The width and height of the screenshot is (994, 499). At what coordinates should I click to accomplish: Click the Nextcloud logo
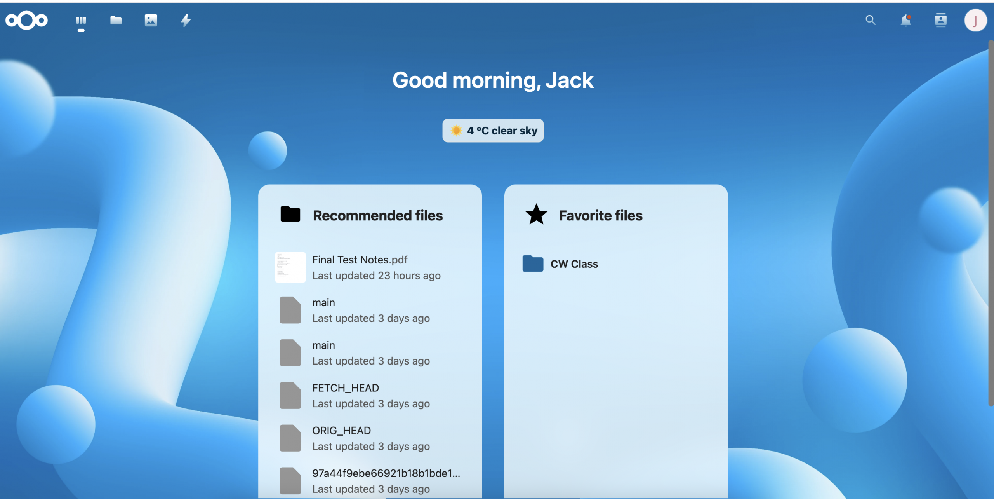[26, 20]
